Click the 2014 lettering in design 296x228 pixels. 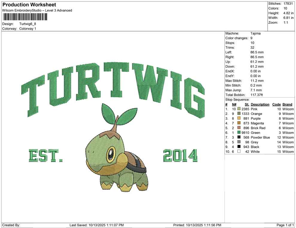click(x=180, y=156)
